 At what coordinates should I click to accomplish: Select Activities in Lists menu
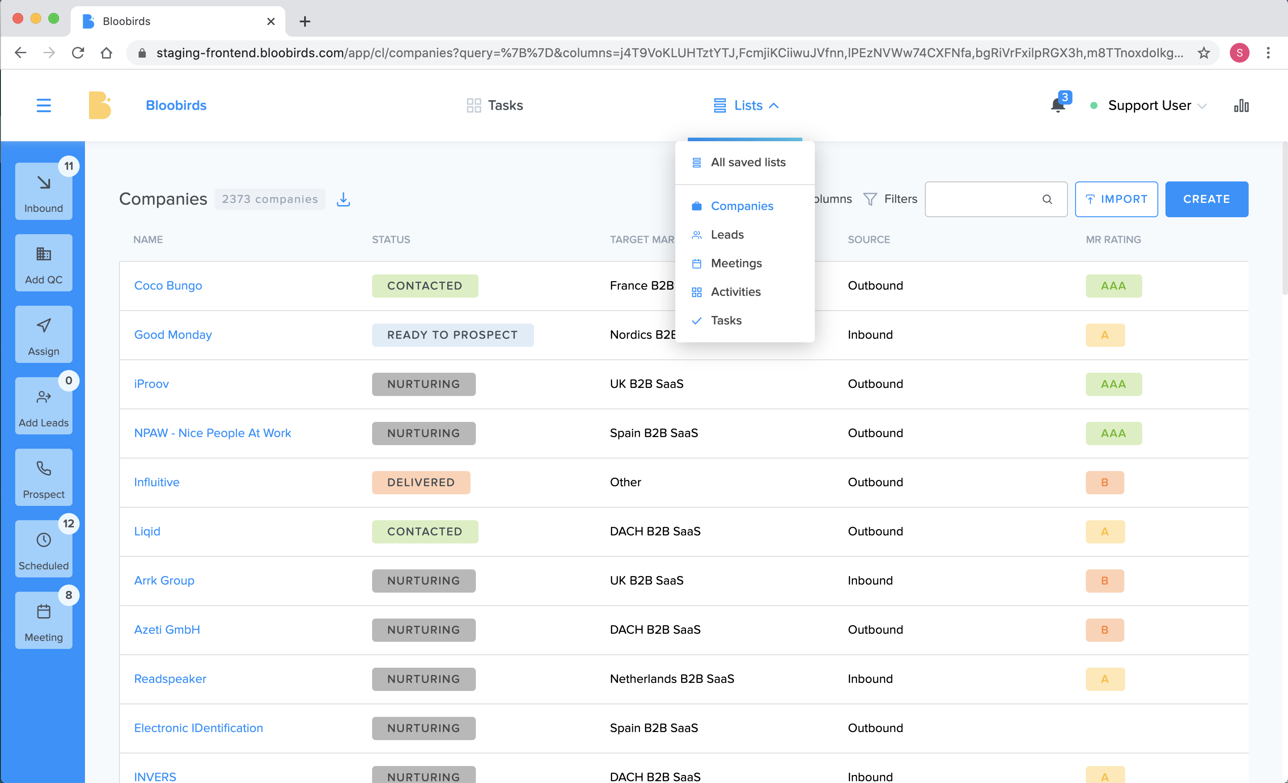(x=745, y=292)
